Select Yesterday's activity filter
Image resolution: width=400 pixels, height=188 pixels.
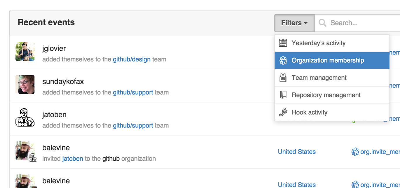coord(318,43)
